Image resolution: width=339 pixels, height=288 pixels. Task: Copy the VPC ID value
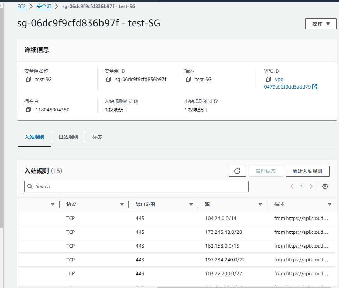coord(268,79)
